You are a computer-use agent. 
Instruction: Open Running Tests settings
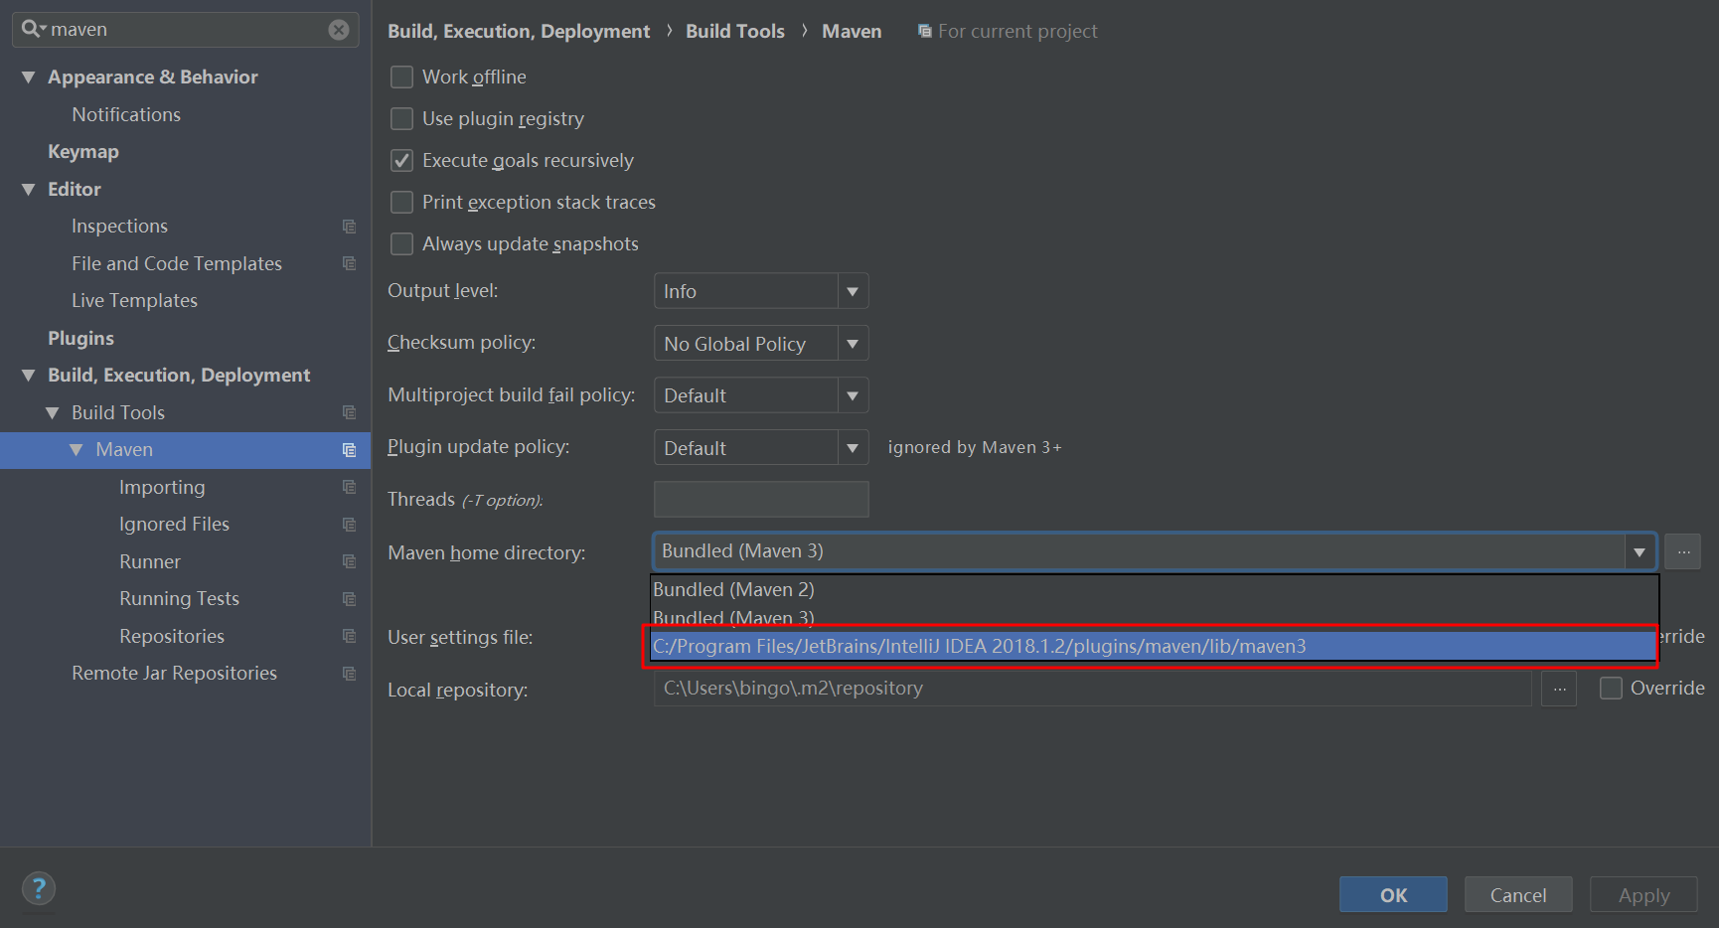(x=179, y=599)
